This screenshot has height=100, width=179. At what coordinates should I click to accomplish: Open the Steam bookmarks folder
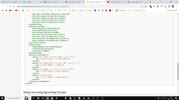[50, 11]
